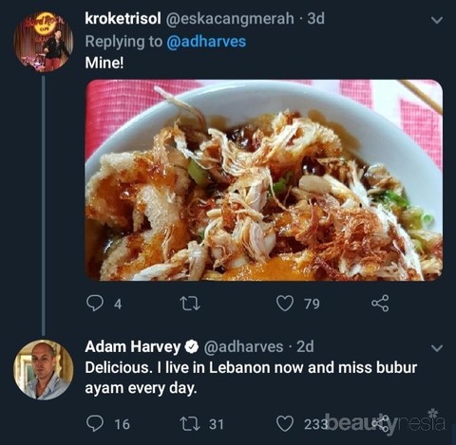Enlarge the bubur ayam food photo
456x445 pixels.
264,180
